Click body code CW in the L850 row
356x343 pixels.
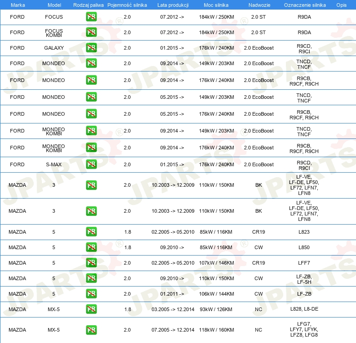[x=259, y=247]
